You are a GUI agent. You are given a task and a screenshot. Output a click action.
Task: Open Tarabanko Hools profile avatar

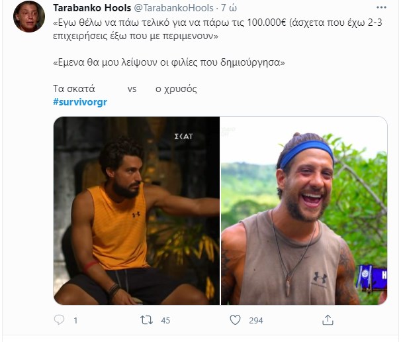29,17
